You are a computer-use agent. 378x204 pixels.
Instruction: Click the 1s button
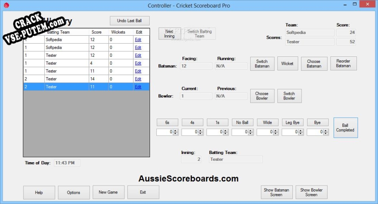217,122
